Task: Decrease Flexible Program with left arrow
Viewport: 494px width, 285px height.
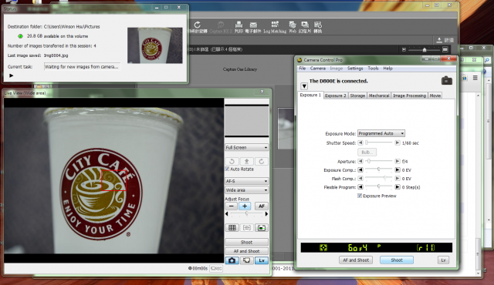Action: pyautogui.click(x=360, y=187)
